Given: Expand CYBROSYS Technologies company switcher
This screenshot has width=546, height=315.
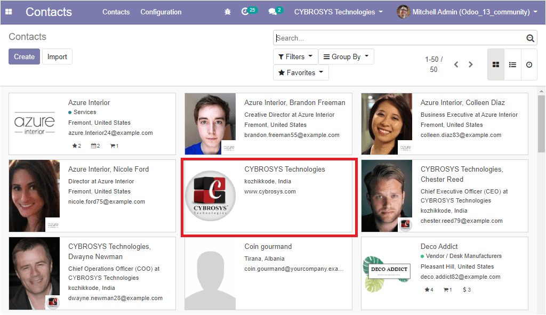Looking at the screenshot, I should coord(339,12).
